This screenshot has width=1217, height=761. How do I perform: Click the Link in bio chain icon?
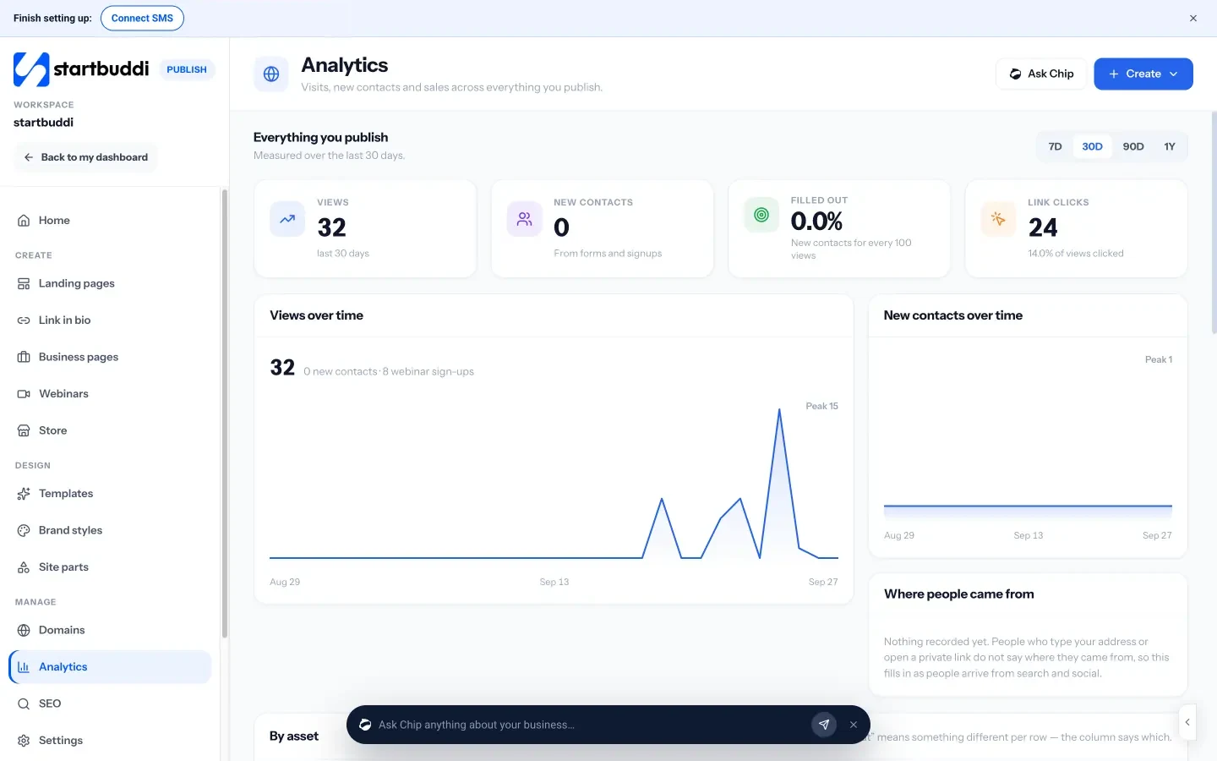[x=24, y=320]
